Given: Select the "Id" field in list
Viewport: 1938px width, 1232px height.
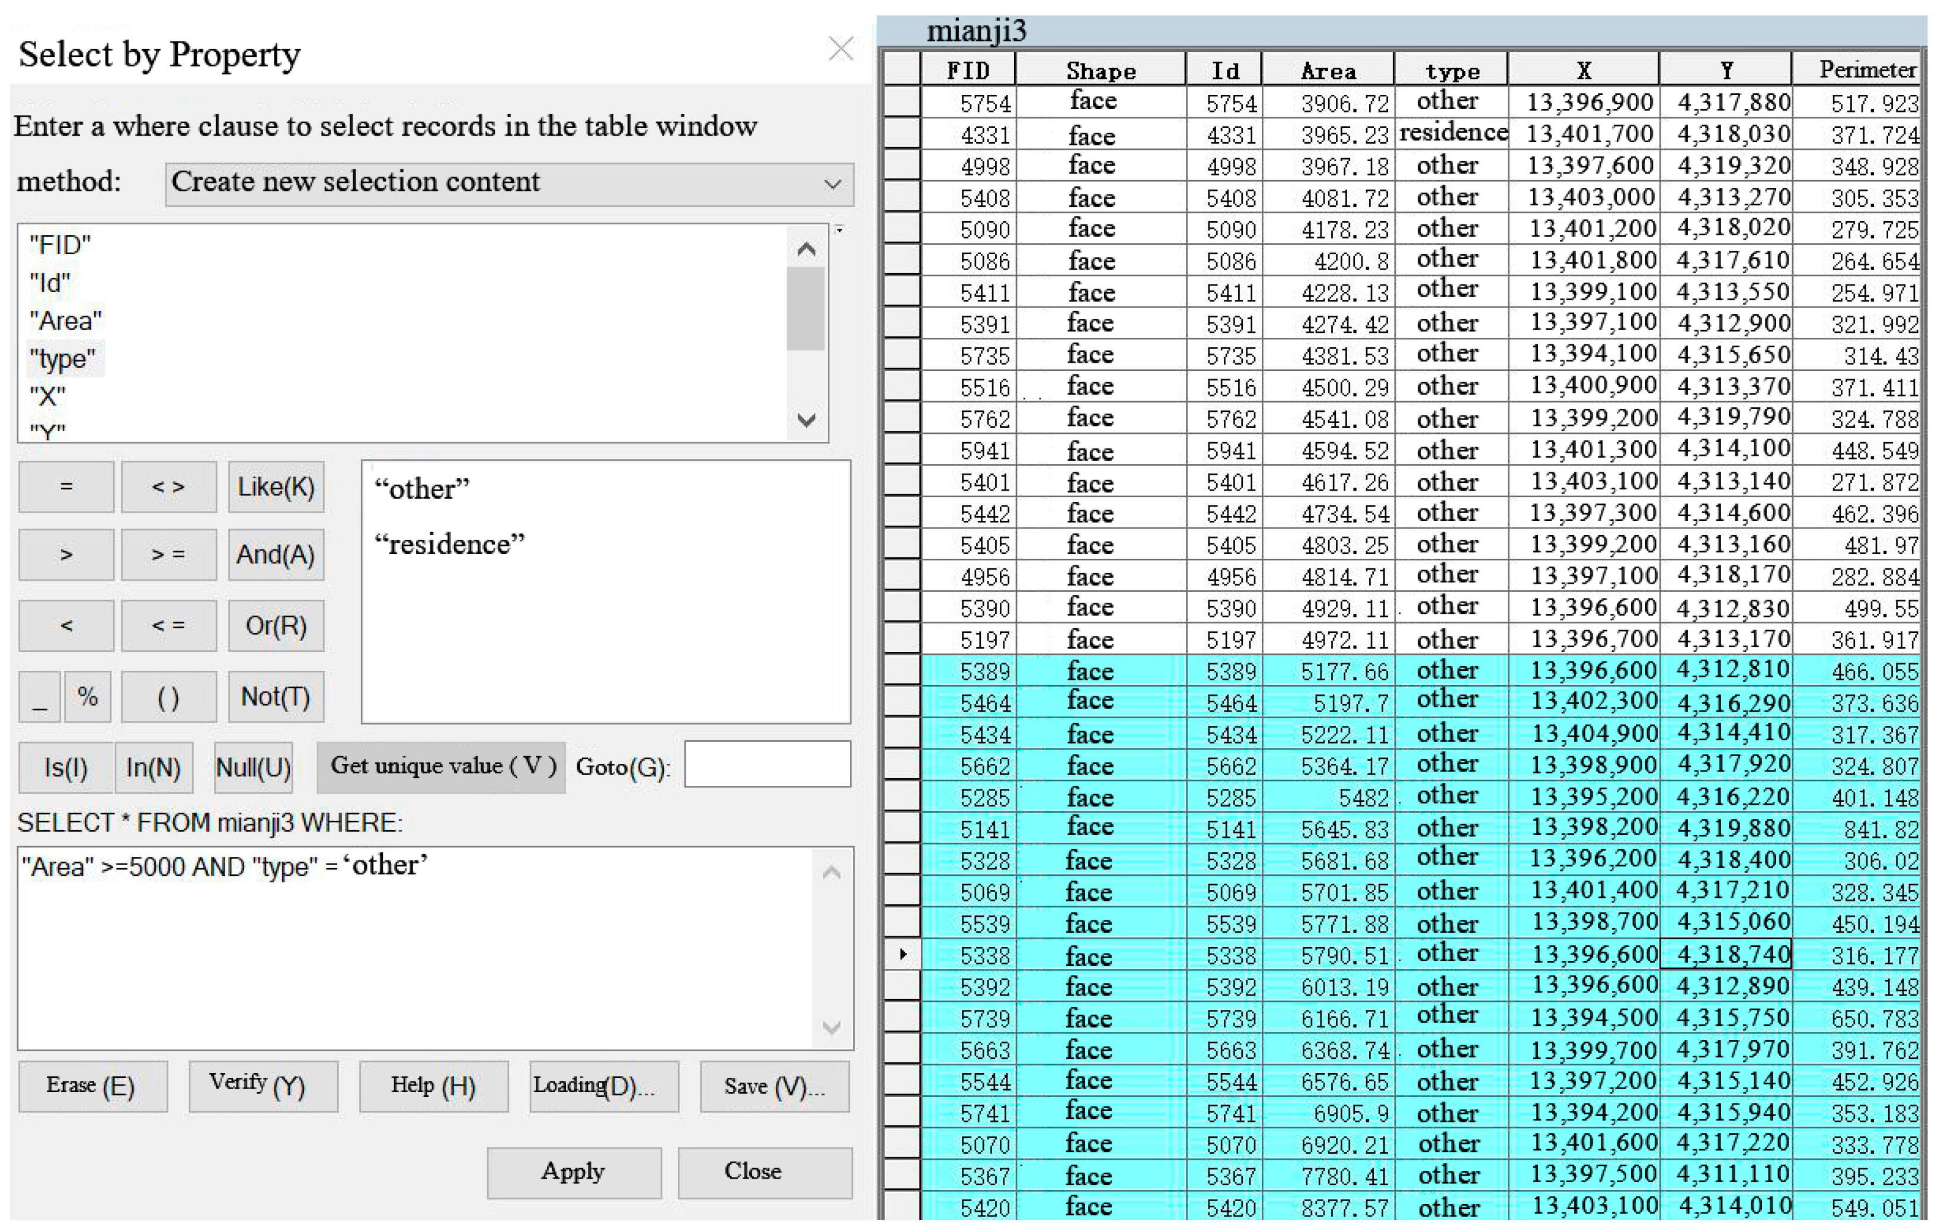Looking at the screenshot, I should (50, 283).
